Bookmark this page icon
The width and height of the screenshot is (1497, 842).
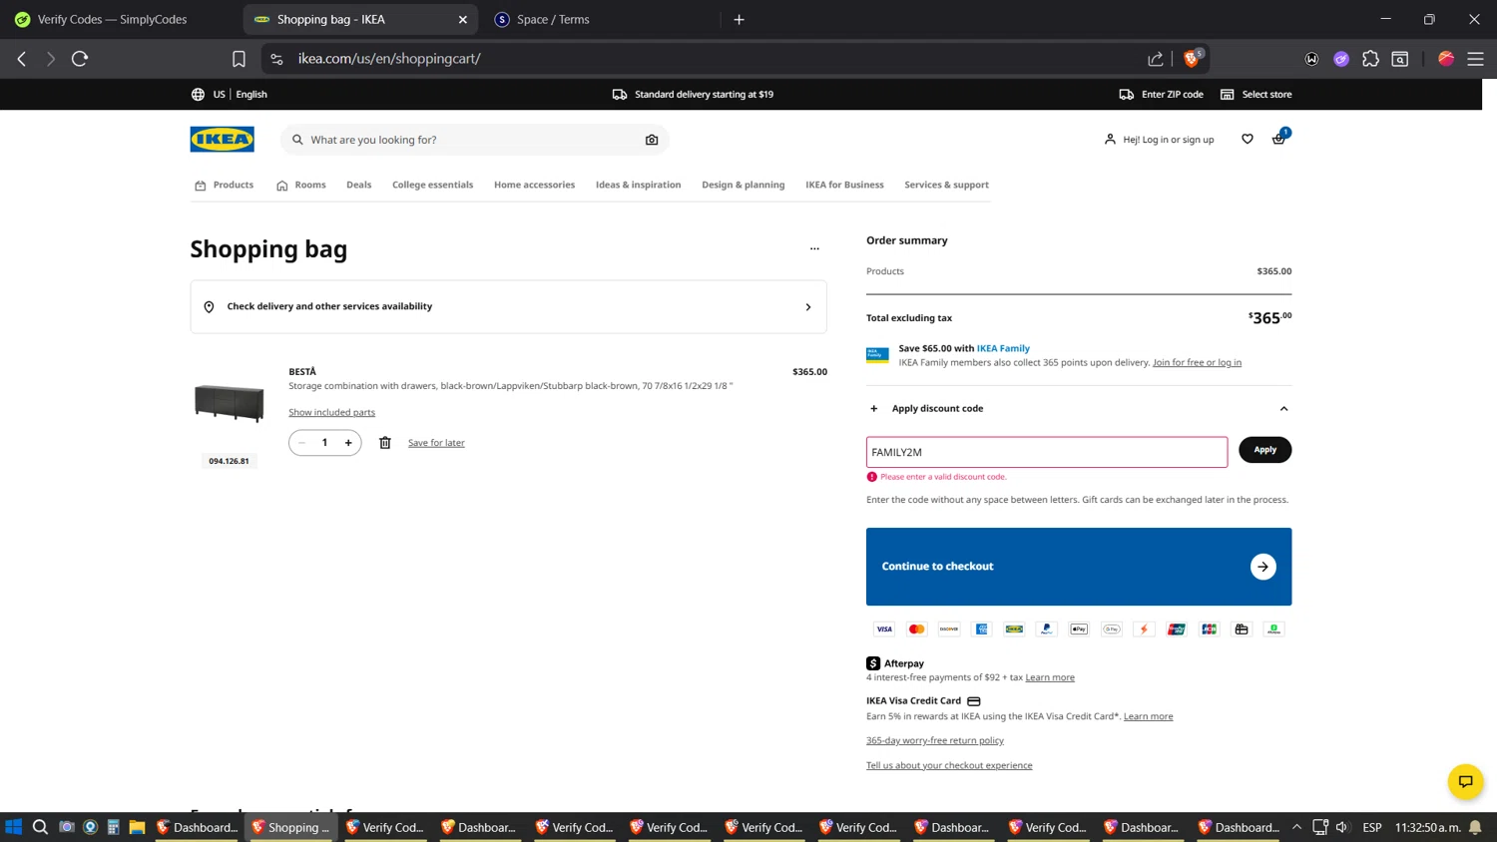click(x=239, y=59)
